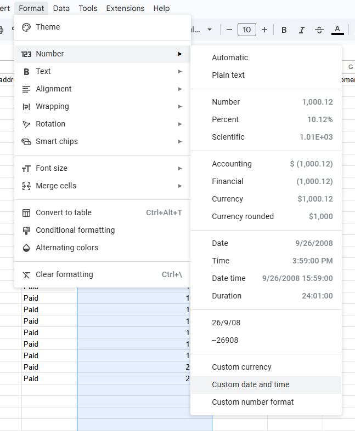Apply the --26908 custom format
This screenshot has height=431, width=355.
coord(266,340)
